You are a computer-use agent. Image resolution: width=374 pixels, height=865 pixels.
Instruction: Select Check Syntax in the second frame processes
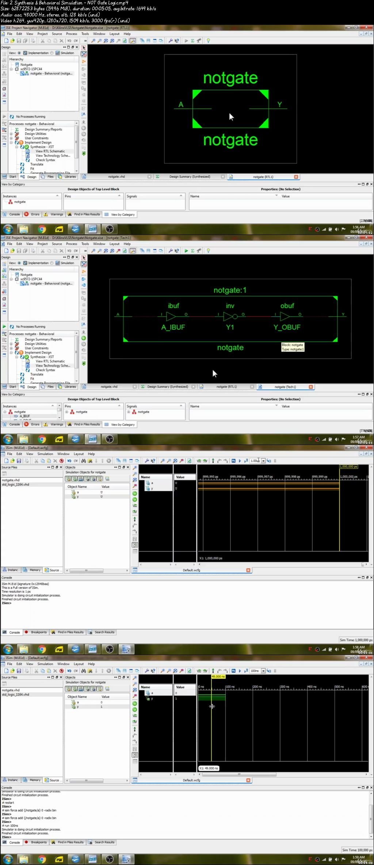[x=45, y=370]
